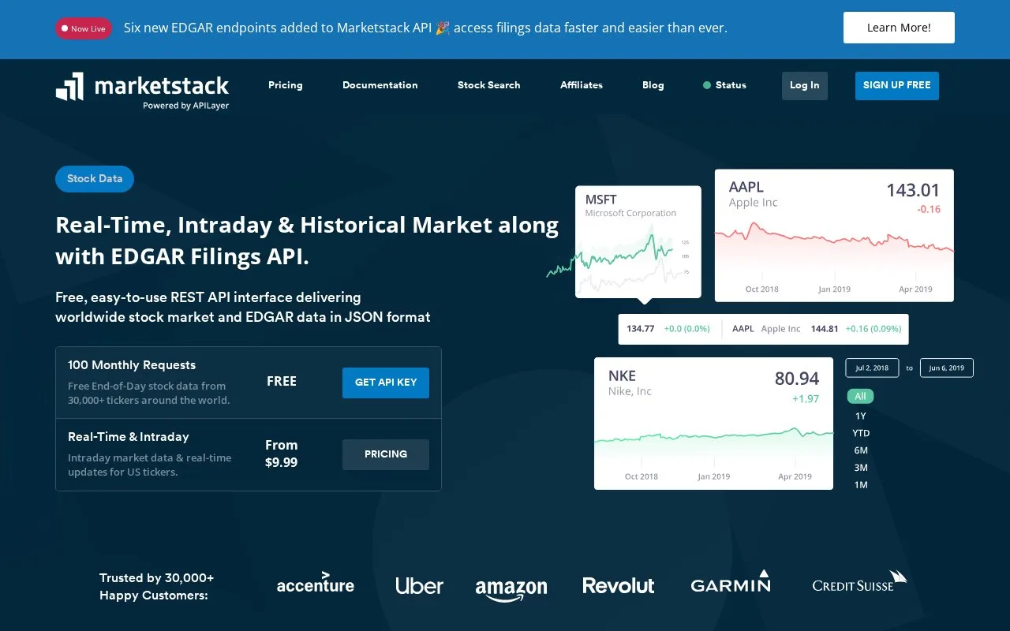The image size is (1010, 631).
Task: Visit the Blog
Action: pos(653,85)
